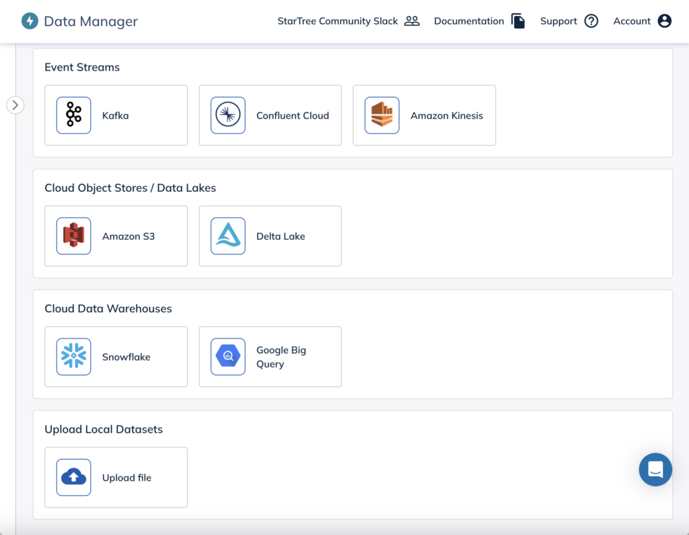Viewport: 689px width, 535px height.
Task: Open the Account menu
Action: [642, 21]
